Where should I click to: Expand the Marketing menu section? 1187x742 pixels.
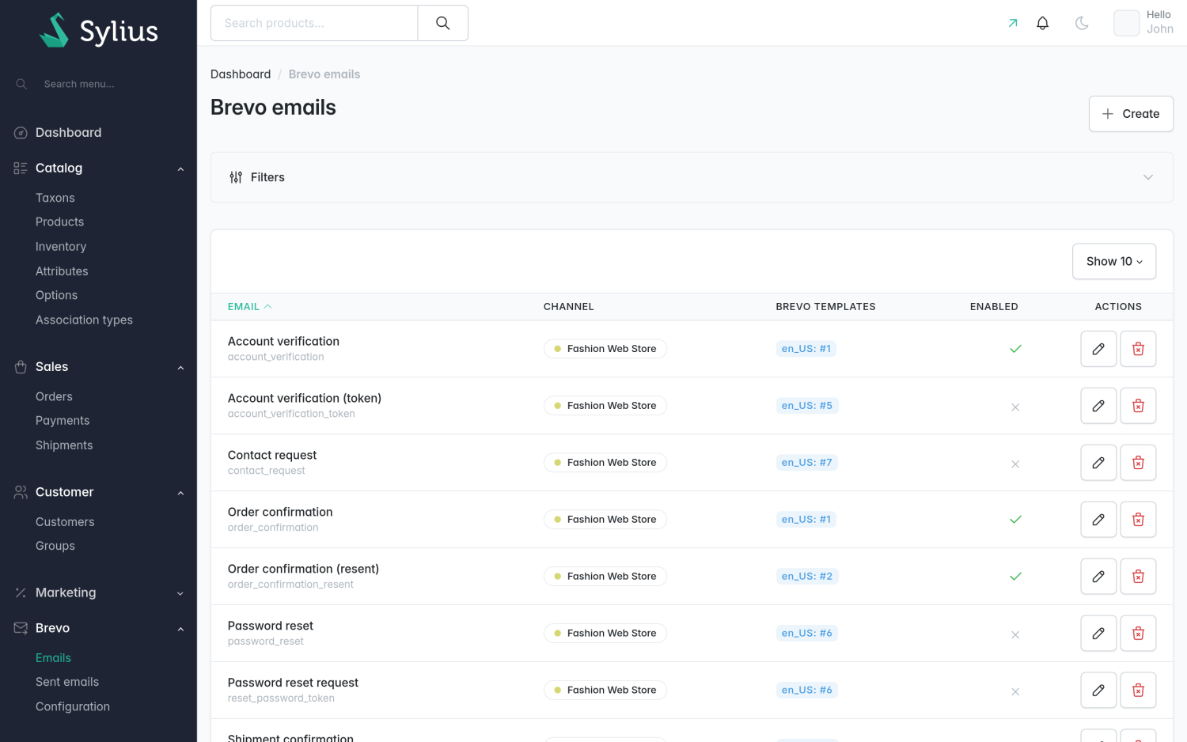click(x=98, y=592)
